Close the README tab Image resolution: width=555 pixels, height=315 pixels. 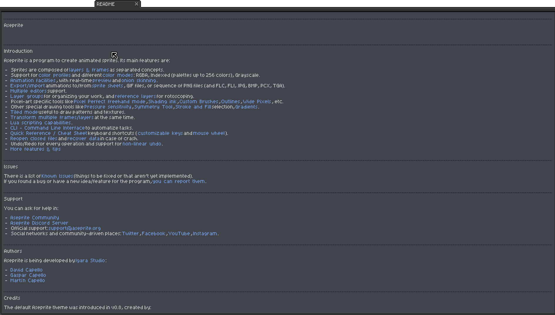[136, 4]
